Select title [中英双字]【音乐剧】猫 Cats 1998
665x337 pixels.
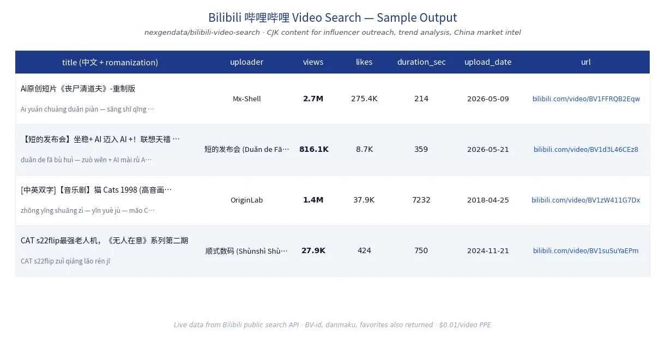[x=96, y=189]
